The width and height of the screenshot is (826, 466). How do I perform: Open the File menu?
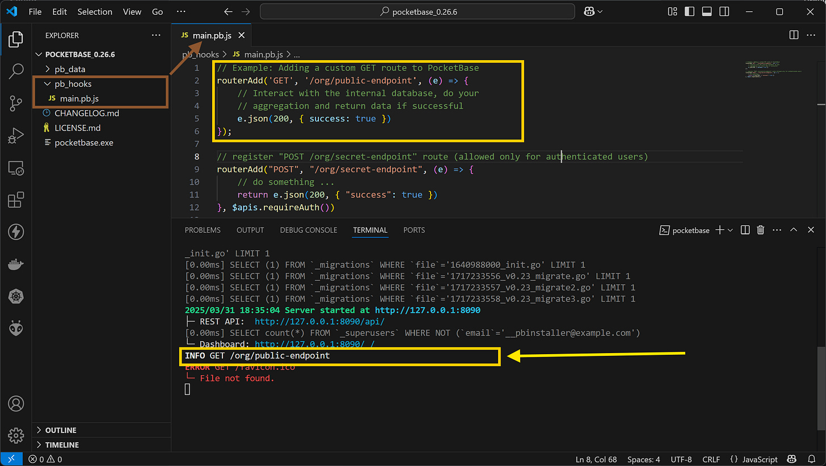[x=35, y=11]
